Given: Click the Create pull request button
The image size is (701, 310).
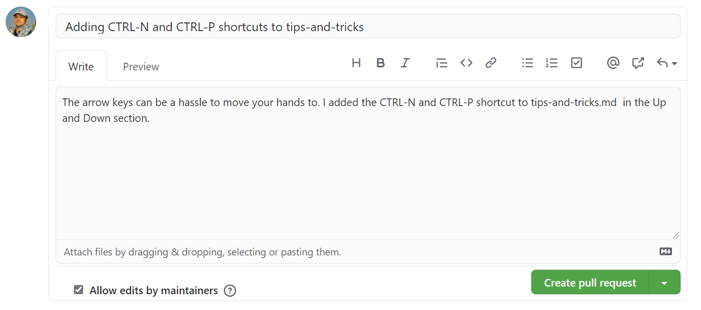Looking at the screenshot, I should click(590, 282).
